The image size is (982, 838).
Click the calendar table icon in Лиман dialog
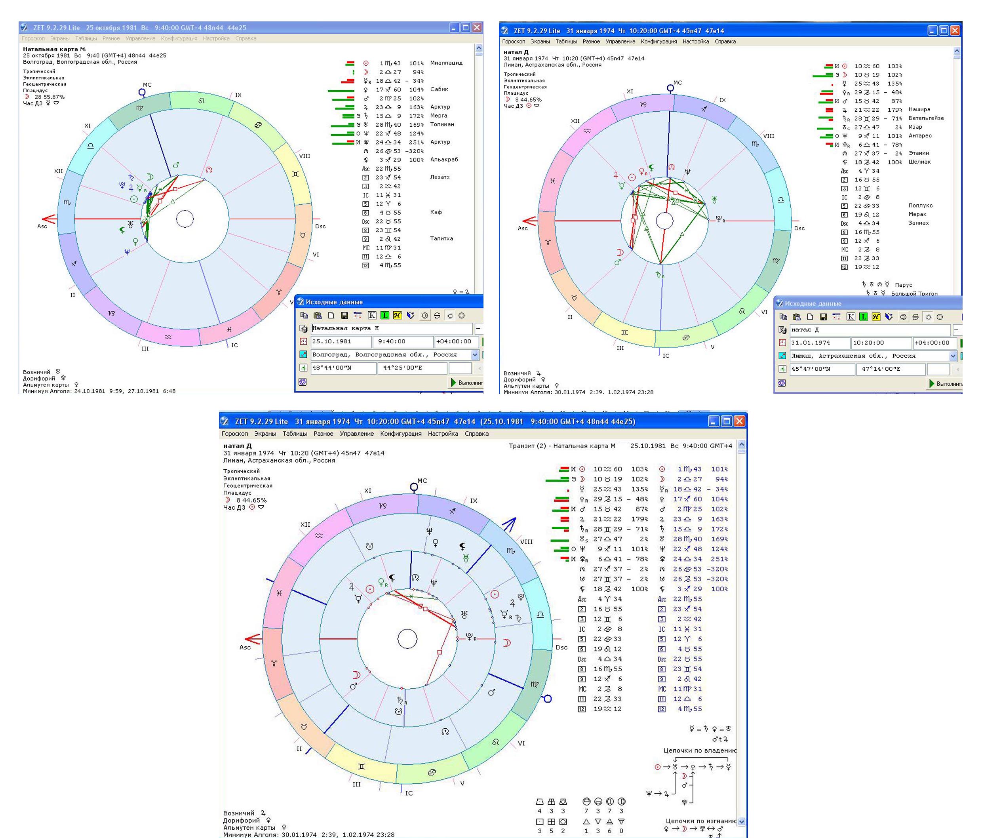[837, 317]
